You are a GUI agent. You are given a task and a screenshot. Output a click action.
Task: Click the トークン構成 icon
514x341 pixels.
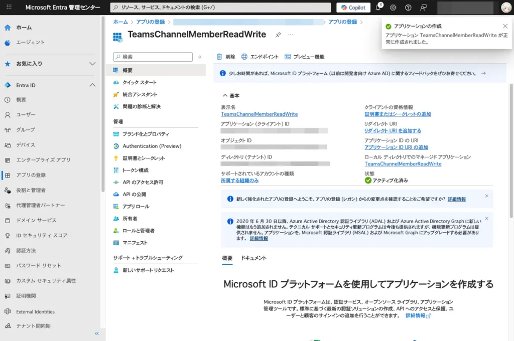116,170
